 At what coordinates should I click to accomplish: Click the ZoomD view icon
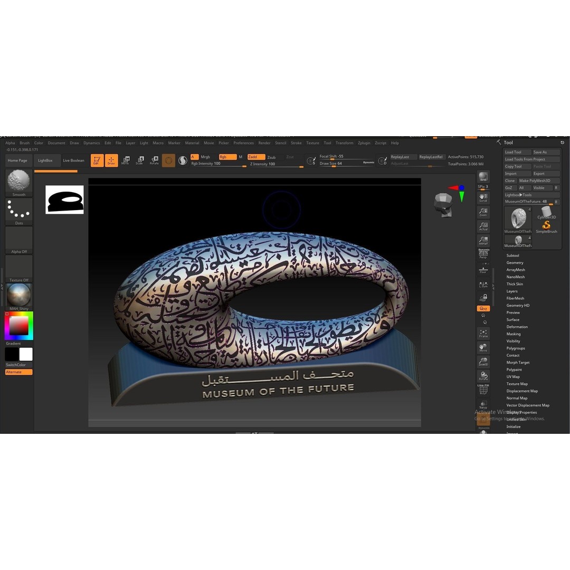click(483, 362)
